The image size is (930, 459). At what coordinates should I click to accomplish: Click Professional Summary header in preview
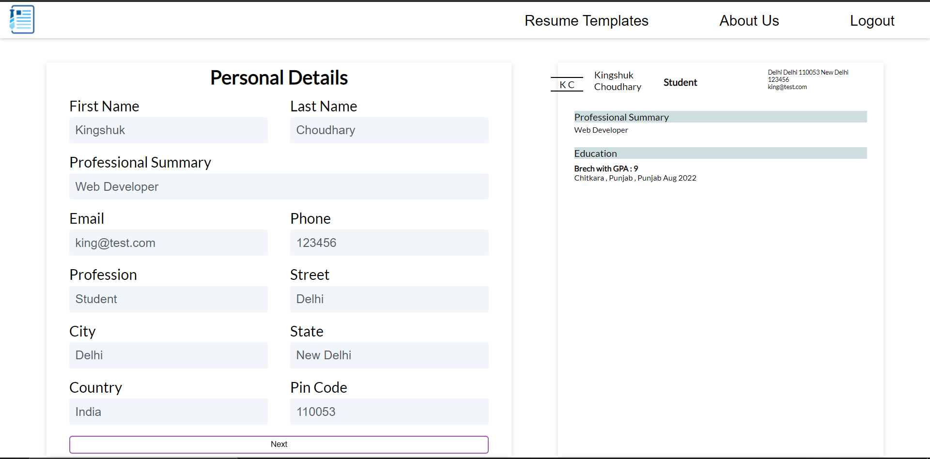720,117
